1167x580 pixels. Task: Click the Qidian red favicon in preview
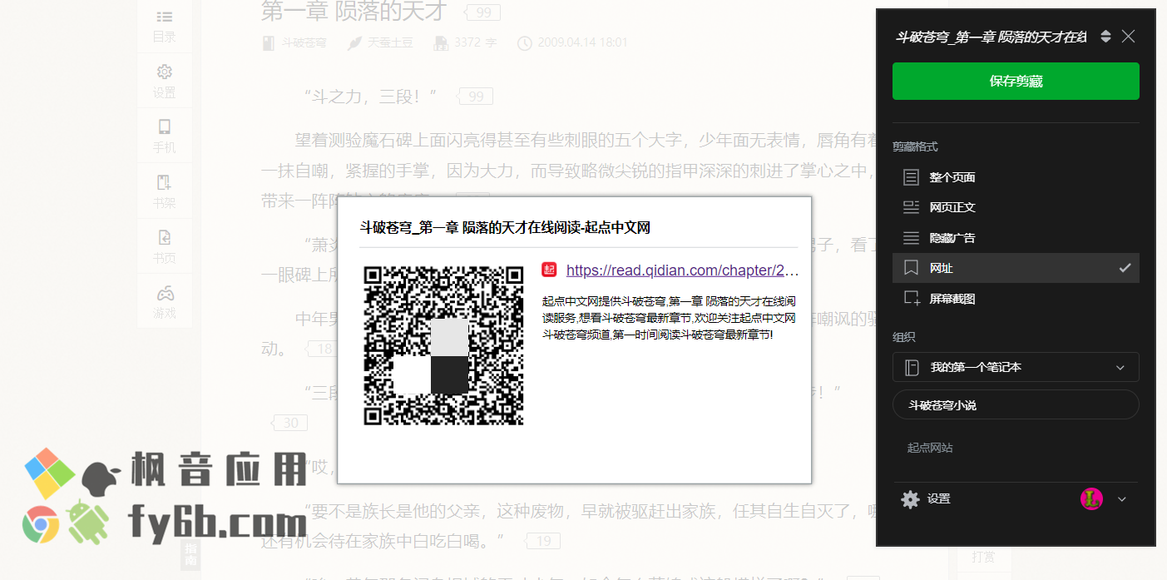click(549, 270)
